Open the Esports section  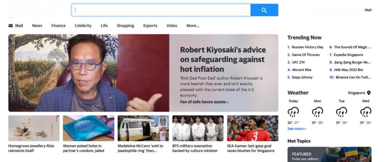coord(150,26)
